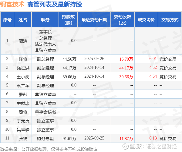This screenshot has width=182, height=152.
Task: Click 王小虎's average price 4.54
Action: pyautogui.click(x=153, y=76)
